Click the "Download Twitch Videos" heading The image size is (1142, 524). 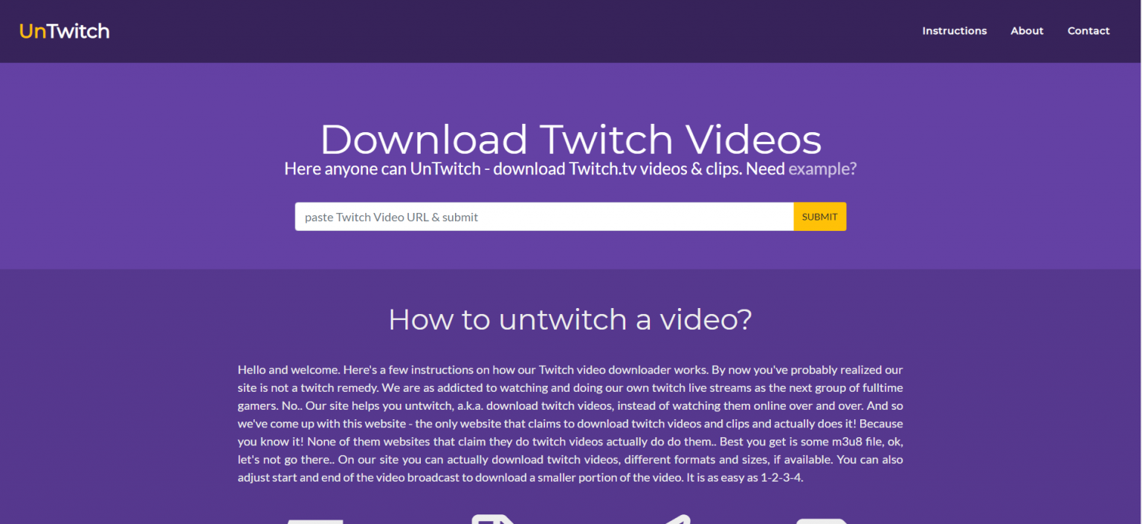[570, 139]
